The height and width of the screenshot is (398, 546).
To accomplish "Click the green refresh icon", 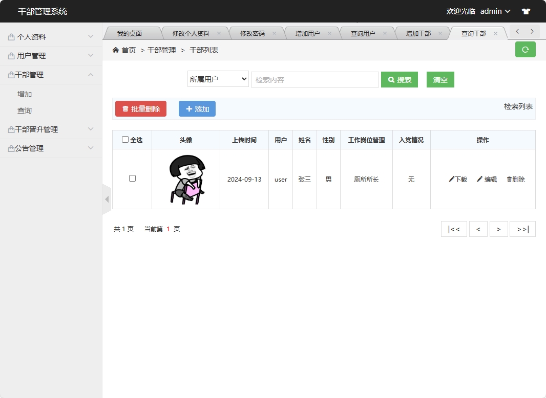I will pos(525,50).
